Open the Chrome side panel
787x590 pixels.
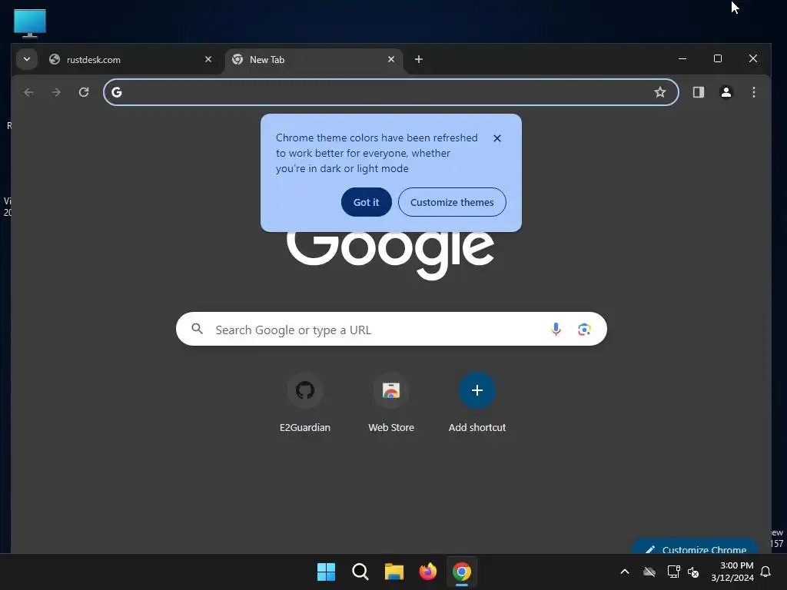click(x=698, y=92)
